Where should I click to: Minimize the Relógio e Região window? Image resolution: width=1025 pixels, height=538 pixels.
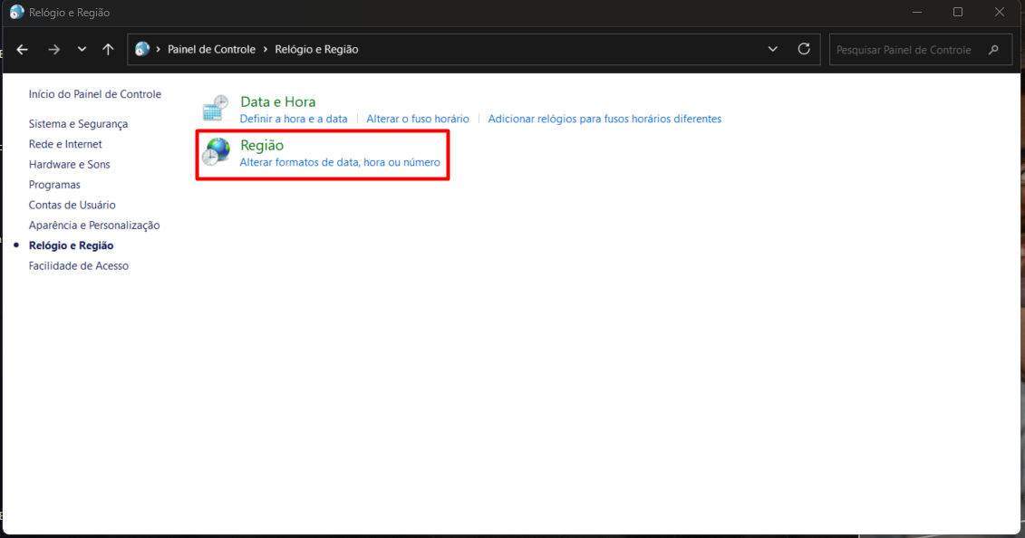917,12
